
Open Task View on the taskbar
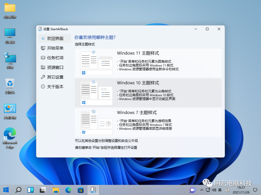coord(43,190)
